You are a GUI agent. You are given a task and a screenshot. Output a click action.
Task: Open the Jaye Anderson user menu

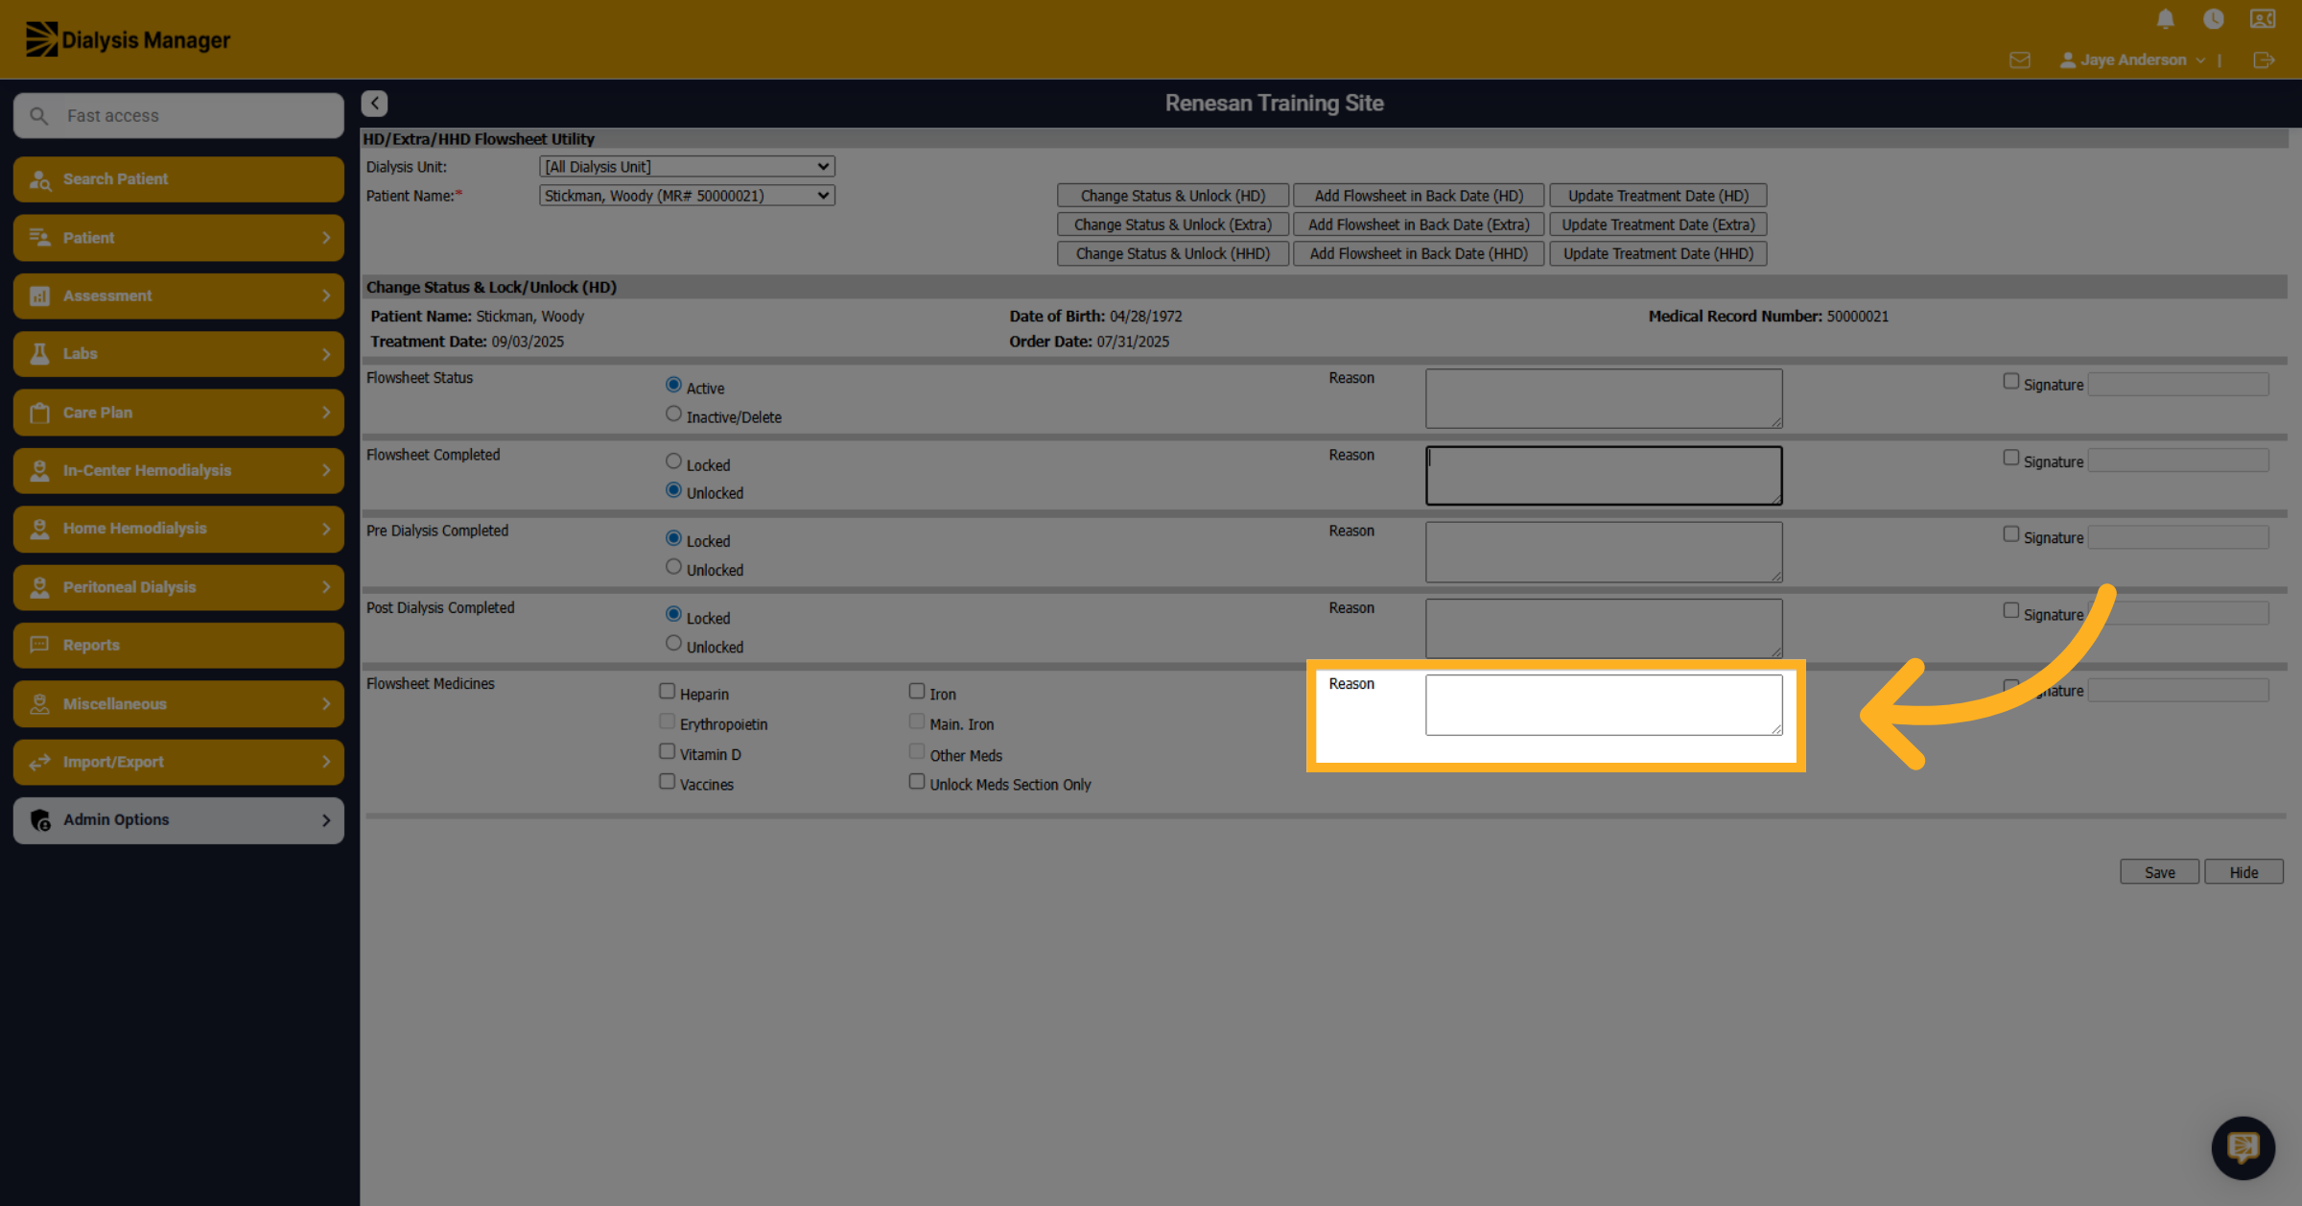tap(2132, 60)
